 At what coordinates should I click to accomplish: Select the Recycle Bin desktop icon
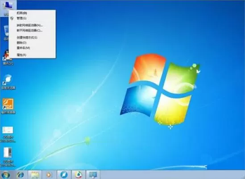pyautogui.click(x=6, y=33)
